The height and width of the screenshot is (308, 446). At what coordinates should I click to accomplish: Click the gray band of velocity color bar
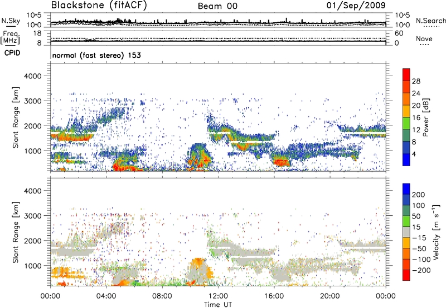[x=406, y=232]
